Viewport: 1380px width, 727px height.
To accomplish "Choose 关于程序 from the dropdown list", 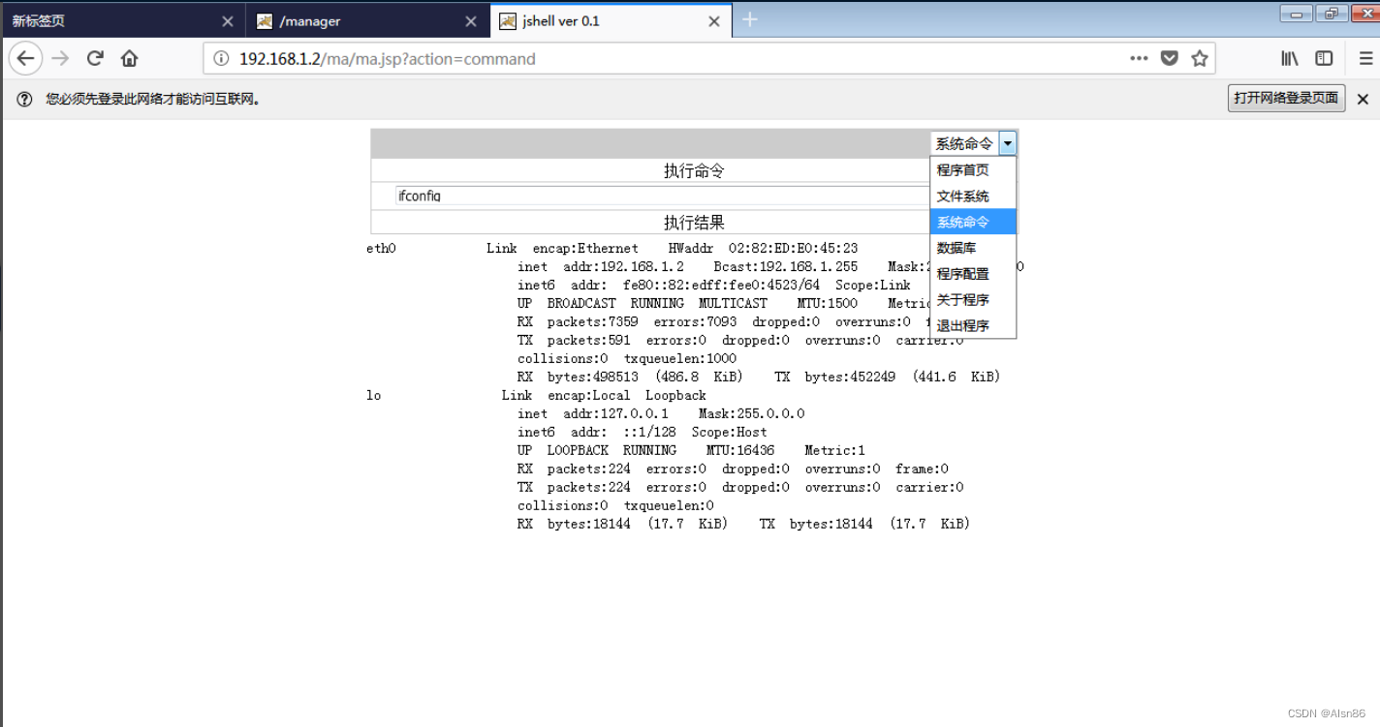I will point(973,300).
